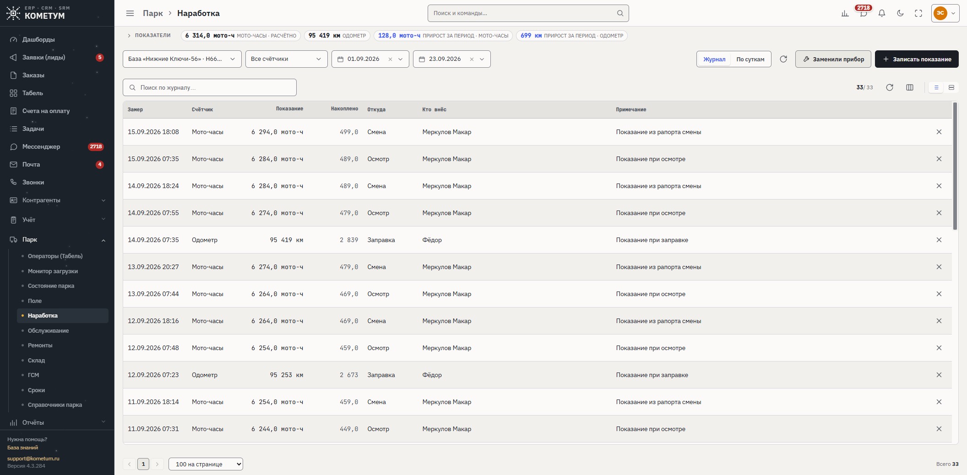The height and width of the screenshot is (475, 967).
Task: Expand the Контрагенты menu
Action: click(x=57, y=200)
